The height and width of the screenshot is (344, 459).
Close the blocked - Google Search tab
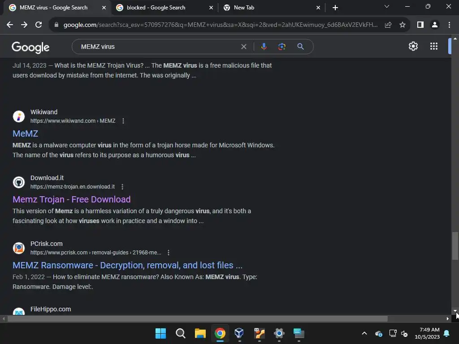(211, 8)
